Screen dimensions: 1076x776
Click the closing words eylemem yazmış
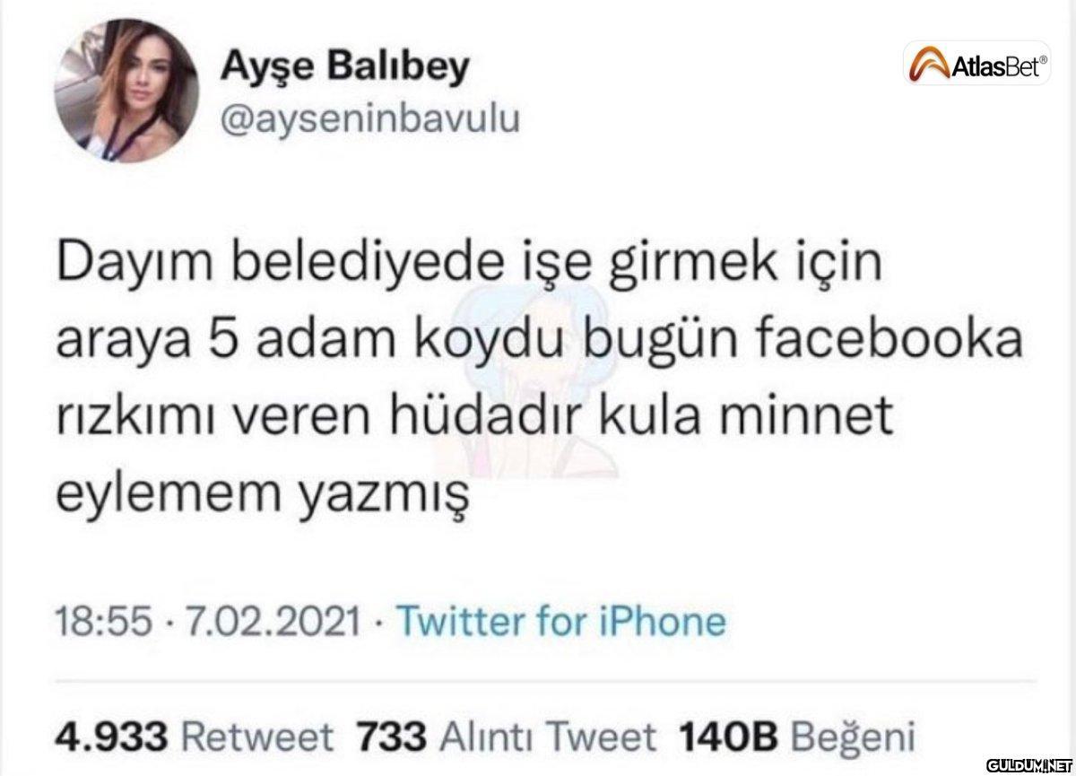(264, 493)
